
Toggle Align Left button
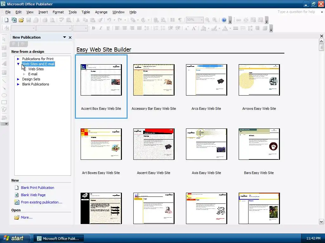[x=117, y=28]
